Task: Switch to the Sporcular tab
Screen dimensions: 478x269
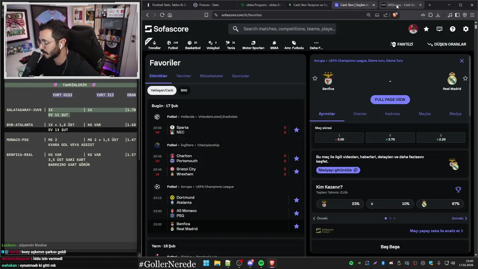Action: point(240,76)
